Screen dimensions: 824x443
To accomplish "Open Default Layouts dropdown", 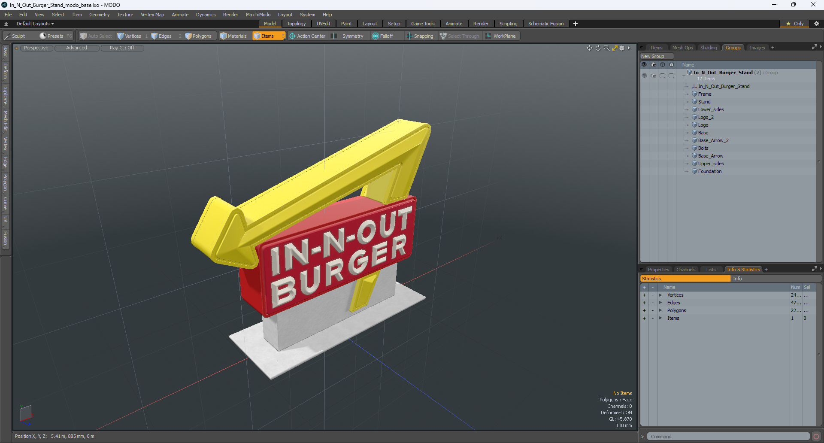I will pyautogui.click(x=35, y=24).
